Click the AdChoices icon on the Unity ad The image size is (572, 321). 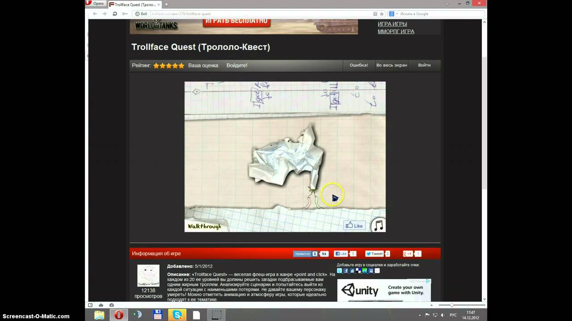[428, 281]
